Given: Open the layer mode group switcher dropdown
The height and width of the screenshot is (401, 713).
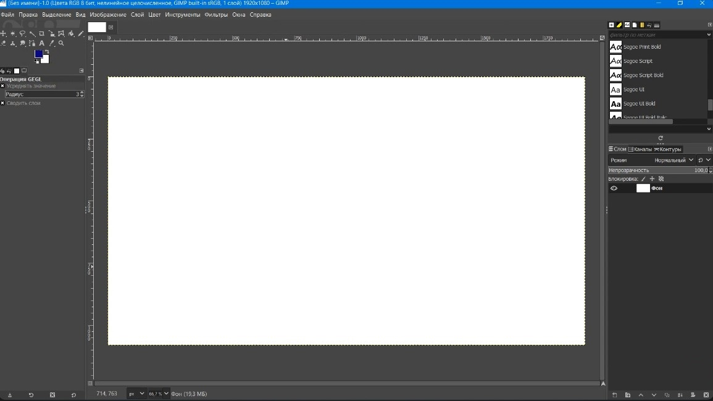Looking at the screenshot, I should pyautogui.click(x=704, y=160).
